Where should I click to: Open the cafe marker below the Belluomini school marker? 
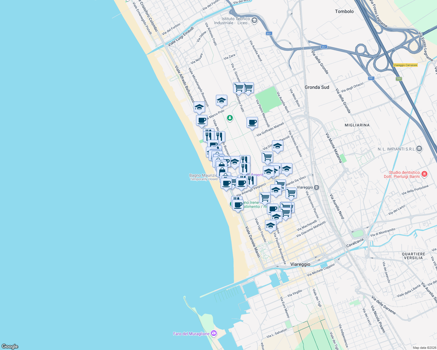[x=202, y=120]
